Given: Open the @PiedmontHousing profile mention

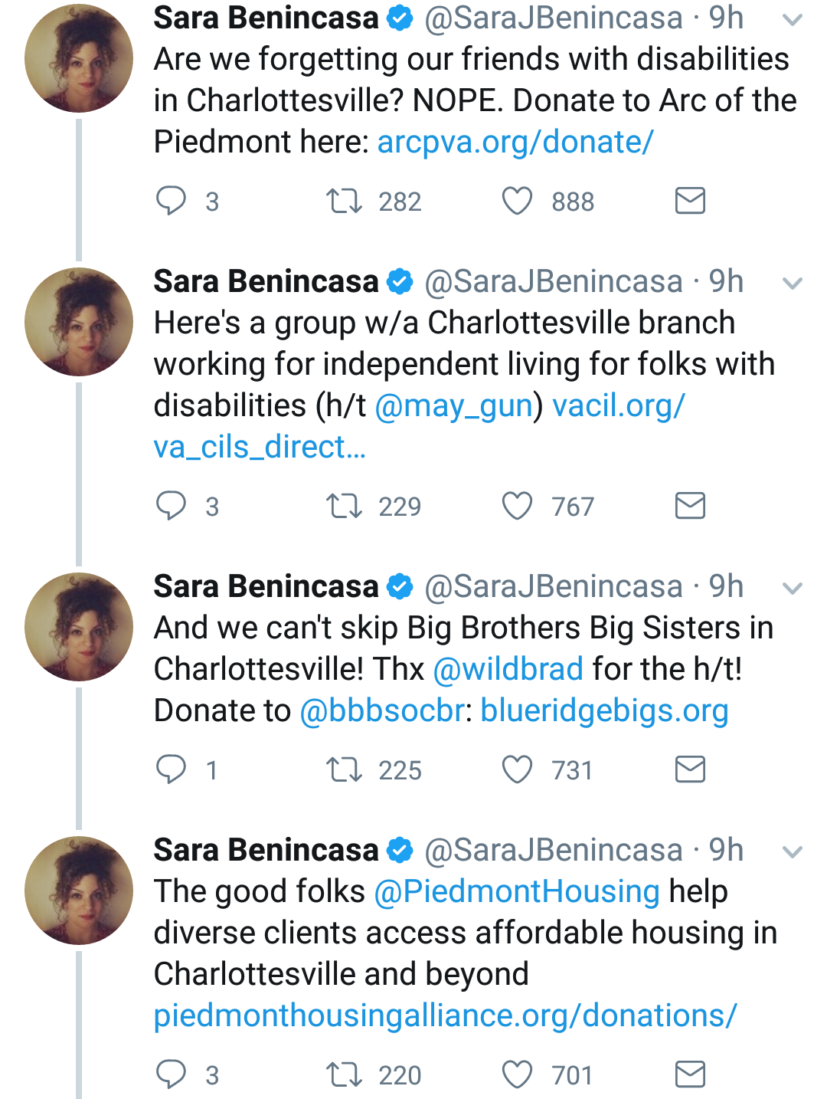Looking at the screenshot, I should click(517, 891).
